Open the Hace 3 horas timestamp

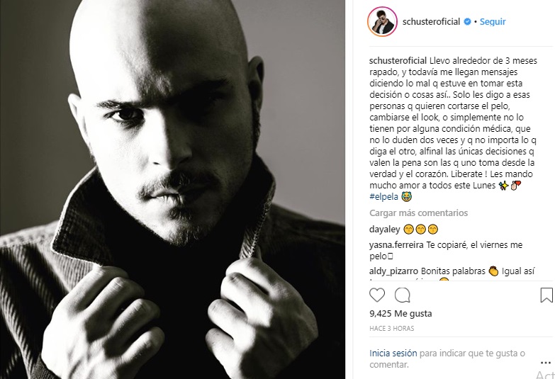click(392, 329)
